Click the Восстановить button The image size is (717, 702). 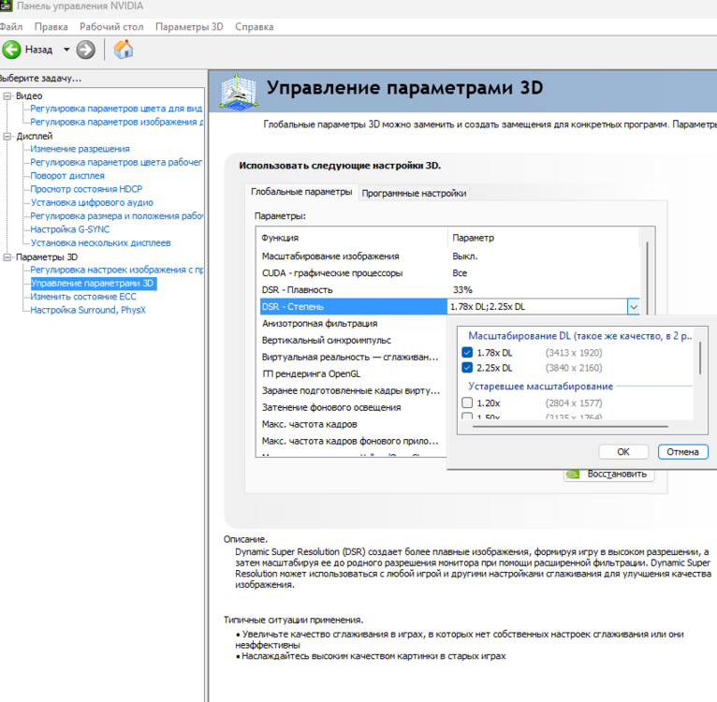(609, 475)
